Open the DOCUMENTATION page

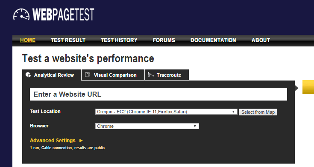(213, 40)
